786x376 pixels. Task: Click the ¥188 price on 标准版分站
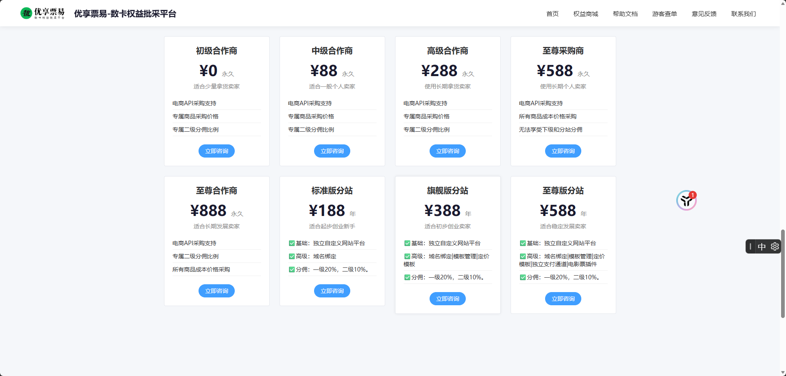[327, 211]
